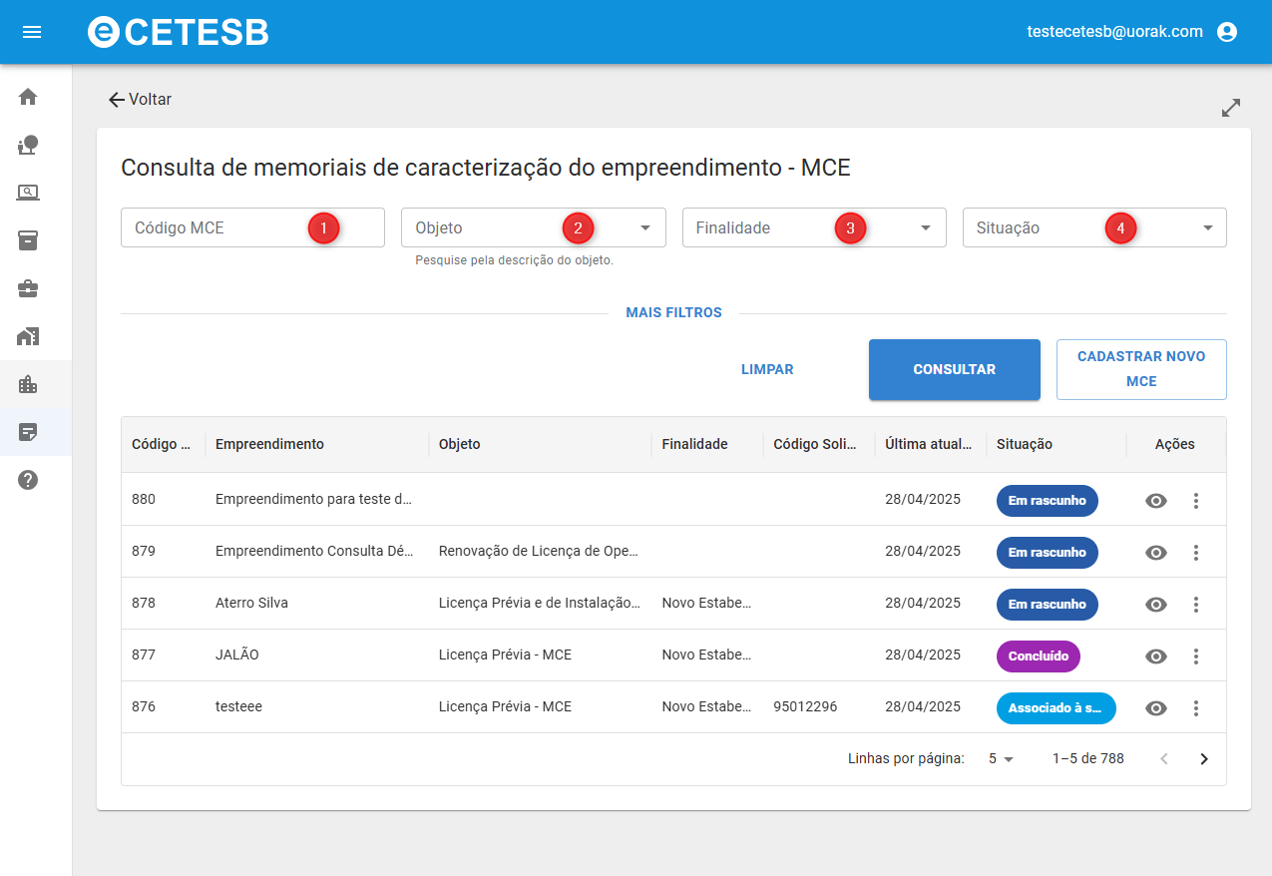Screen dimensions: 1272x876
Task: Click the archive box sidebar icon
Action: point(28,240)
